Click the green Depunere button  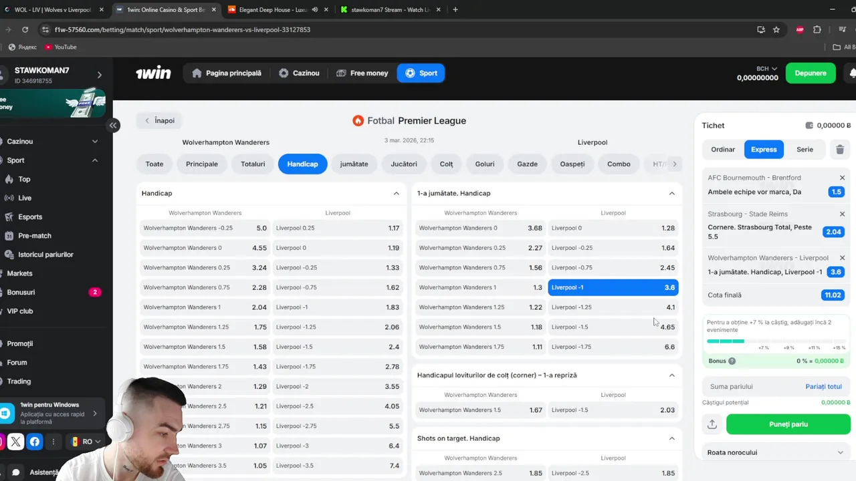tap(811, 73)
